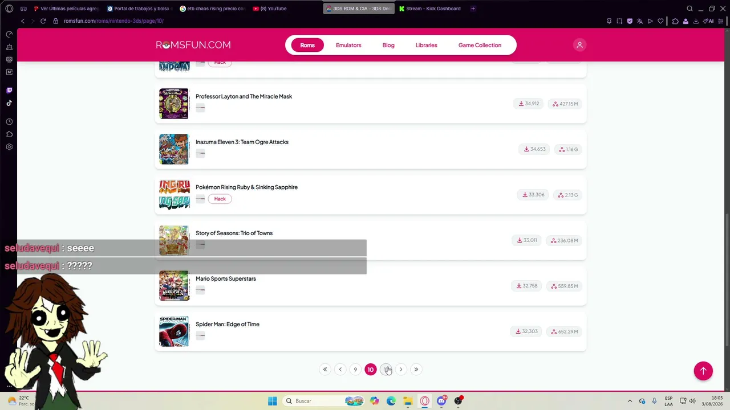Open Story of Seasons: Trio of Towns

234,233
